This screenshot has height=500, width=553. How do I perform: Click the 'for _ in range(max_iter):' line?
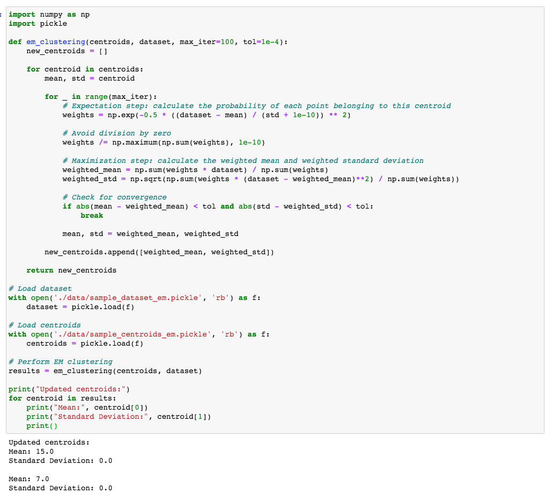(101, 97)
